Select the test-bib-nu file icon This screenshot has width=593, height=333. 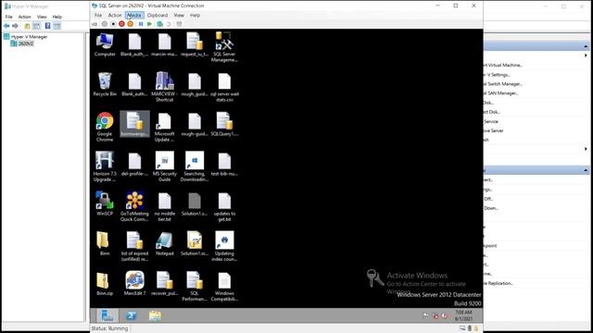click(x=224, y=164)
